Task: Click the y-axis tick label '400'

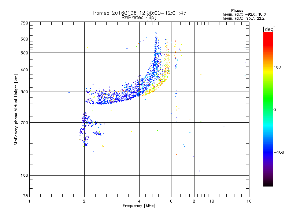Action: (24, 70)
